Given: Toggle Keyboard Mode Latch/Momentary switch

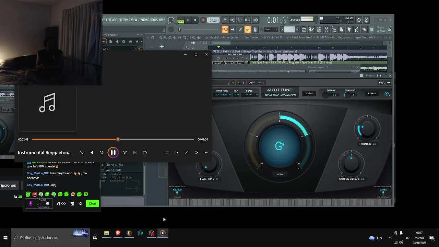Looking at the screenshot, I should point(383,193).
